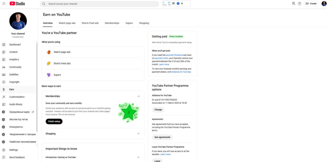Click the purple Supers list icon

pos(49,75)
